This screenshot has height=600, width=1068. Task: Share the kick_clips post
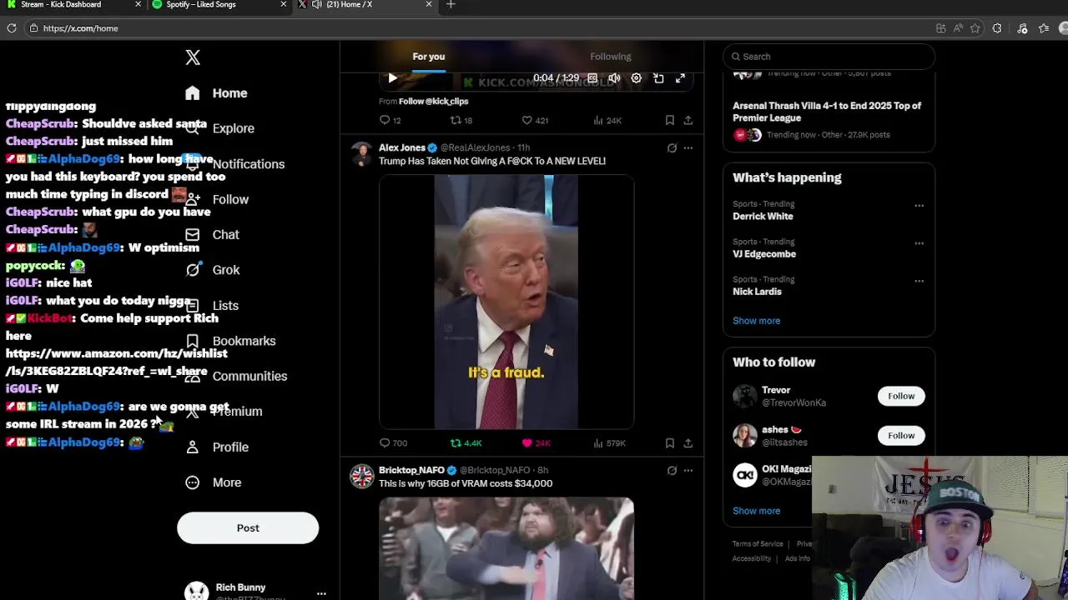coord(688,121)
